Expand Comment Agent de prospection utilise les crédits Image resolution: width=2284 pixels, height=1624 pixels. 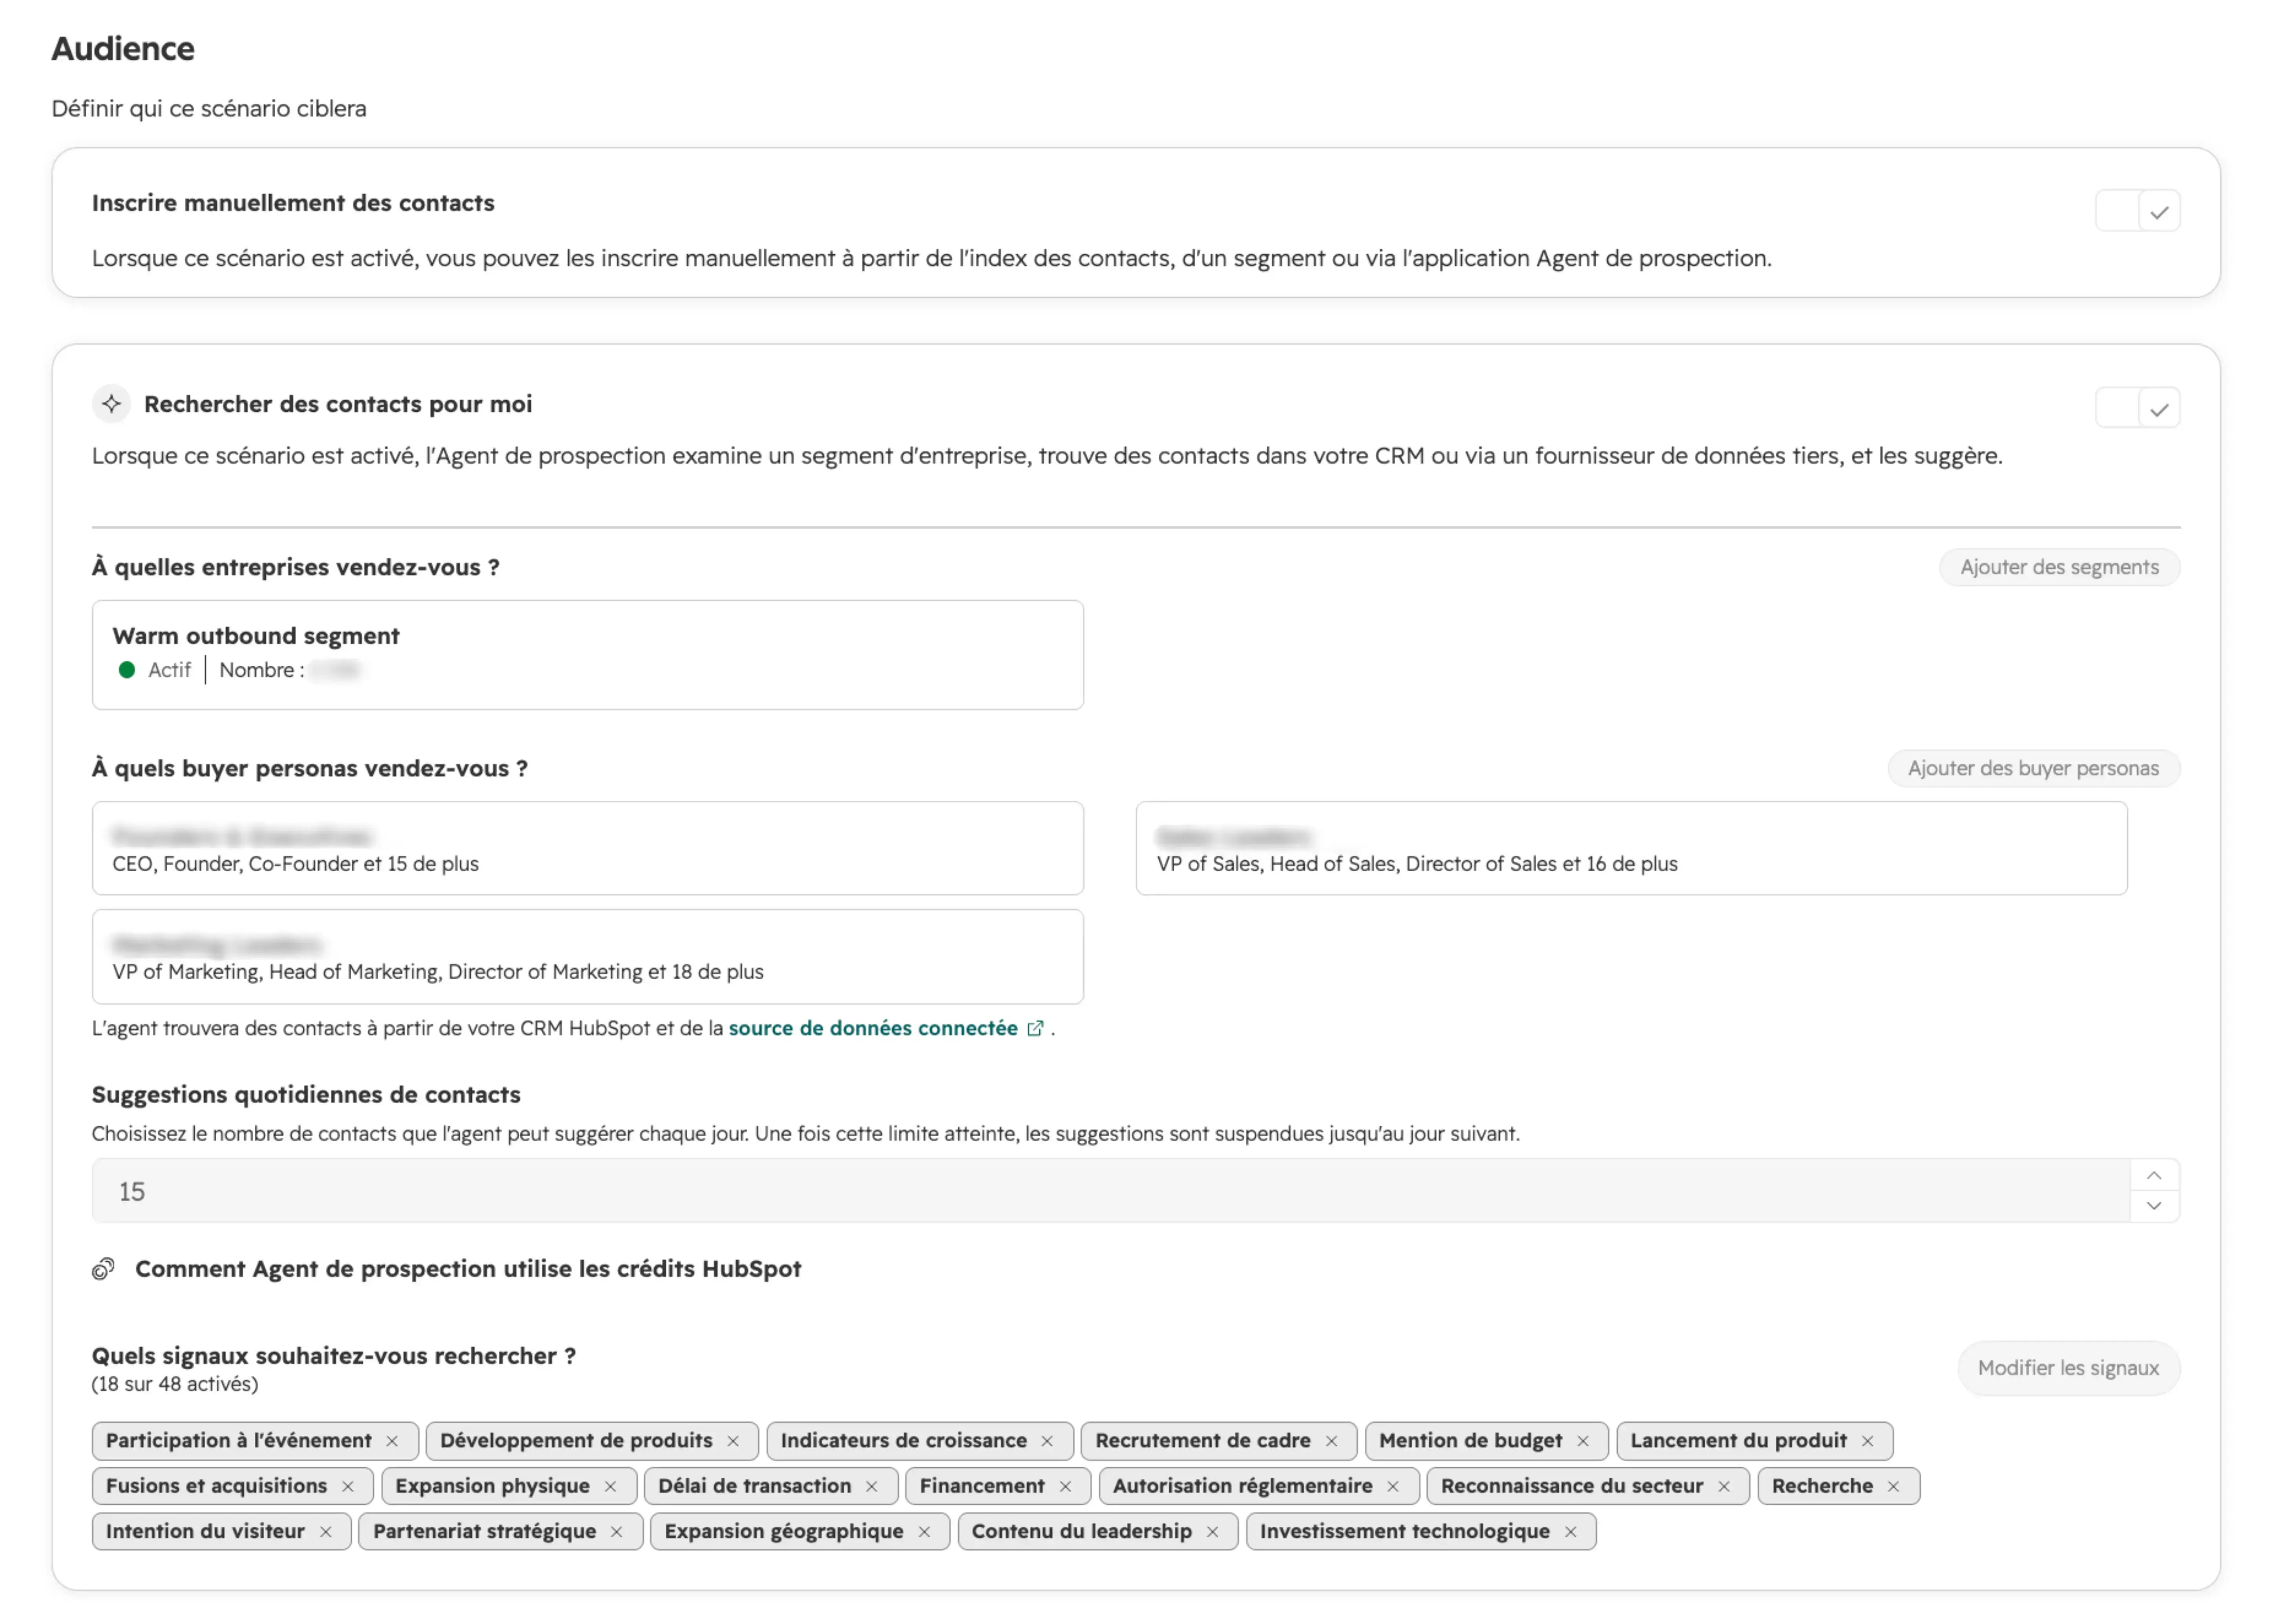coord(468,1268)
